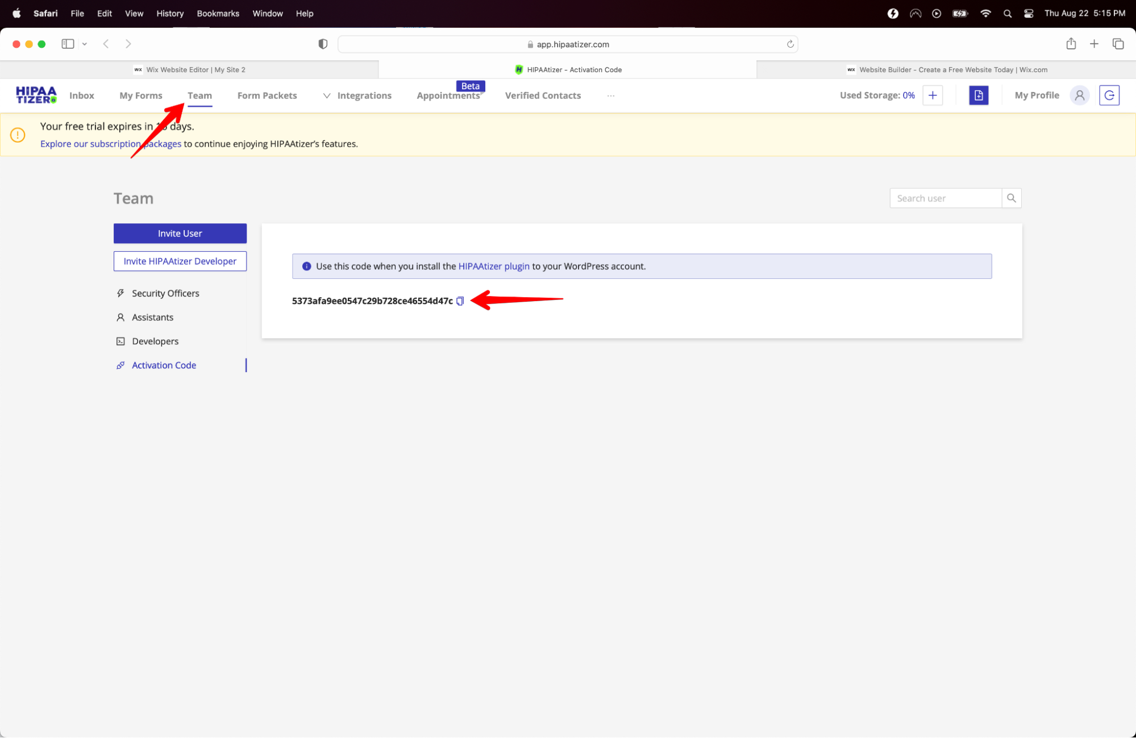This screenshot has height=738, width=1136.
Task: Expand the more options ellipsis menu
Action: tap(610, 95)
